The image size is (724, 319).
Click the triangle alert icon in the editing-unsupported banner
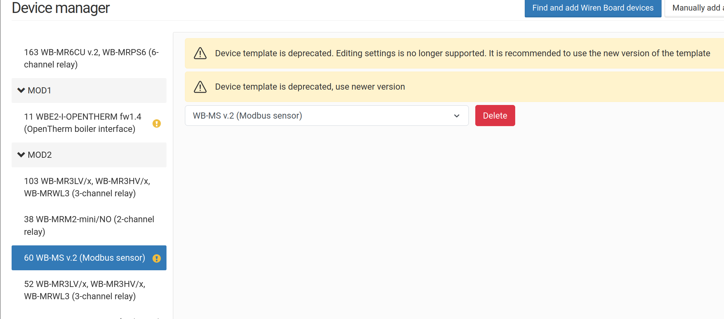click(200, 54)
